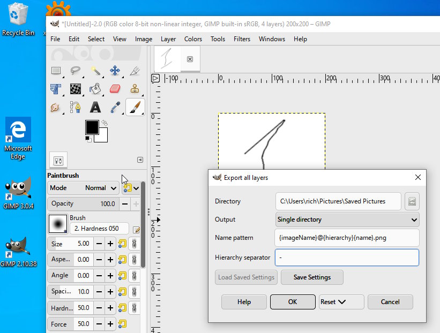Swap foreground and background colors
Viewport: 440px width, 333px height.
pyautogui.click(x=105, y=123)
